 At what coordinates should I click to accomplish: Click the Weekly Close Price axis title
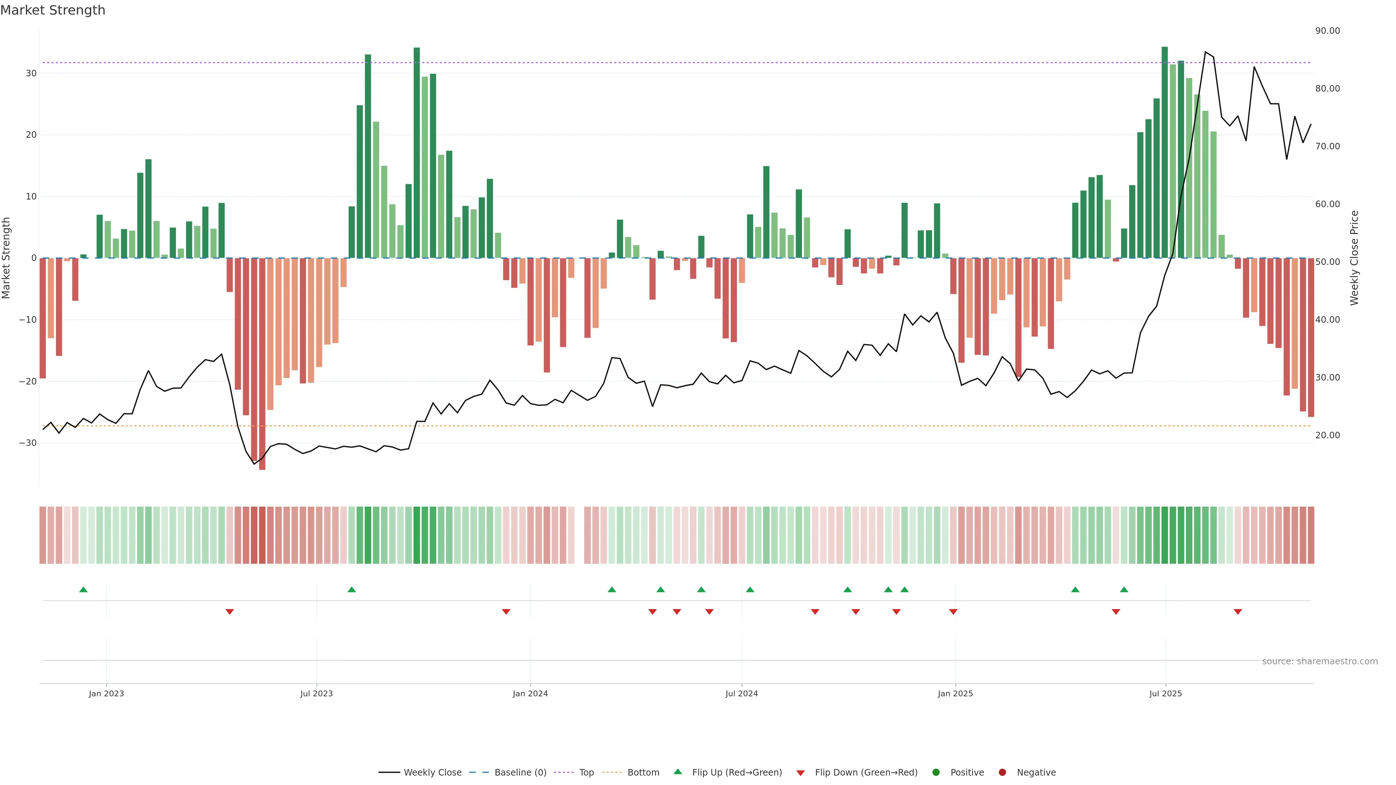1354,258
